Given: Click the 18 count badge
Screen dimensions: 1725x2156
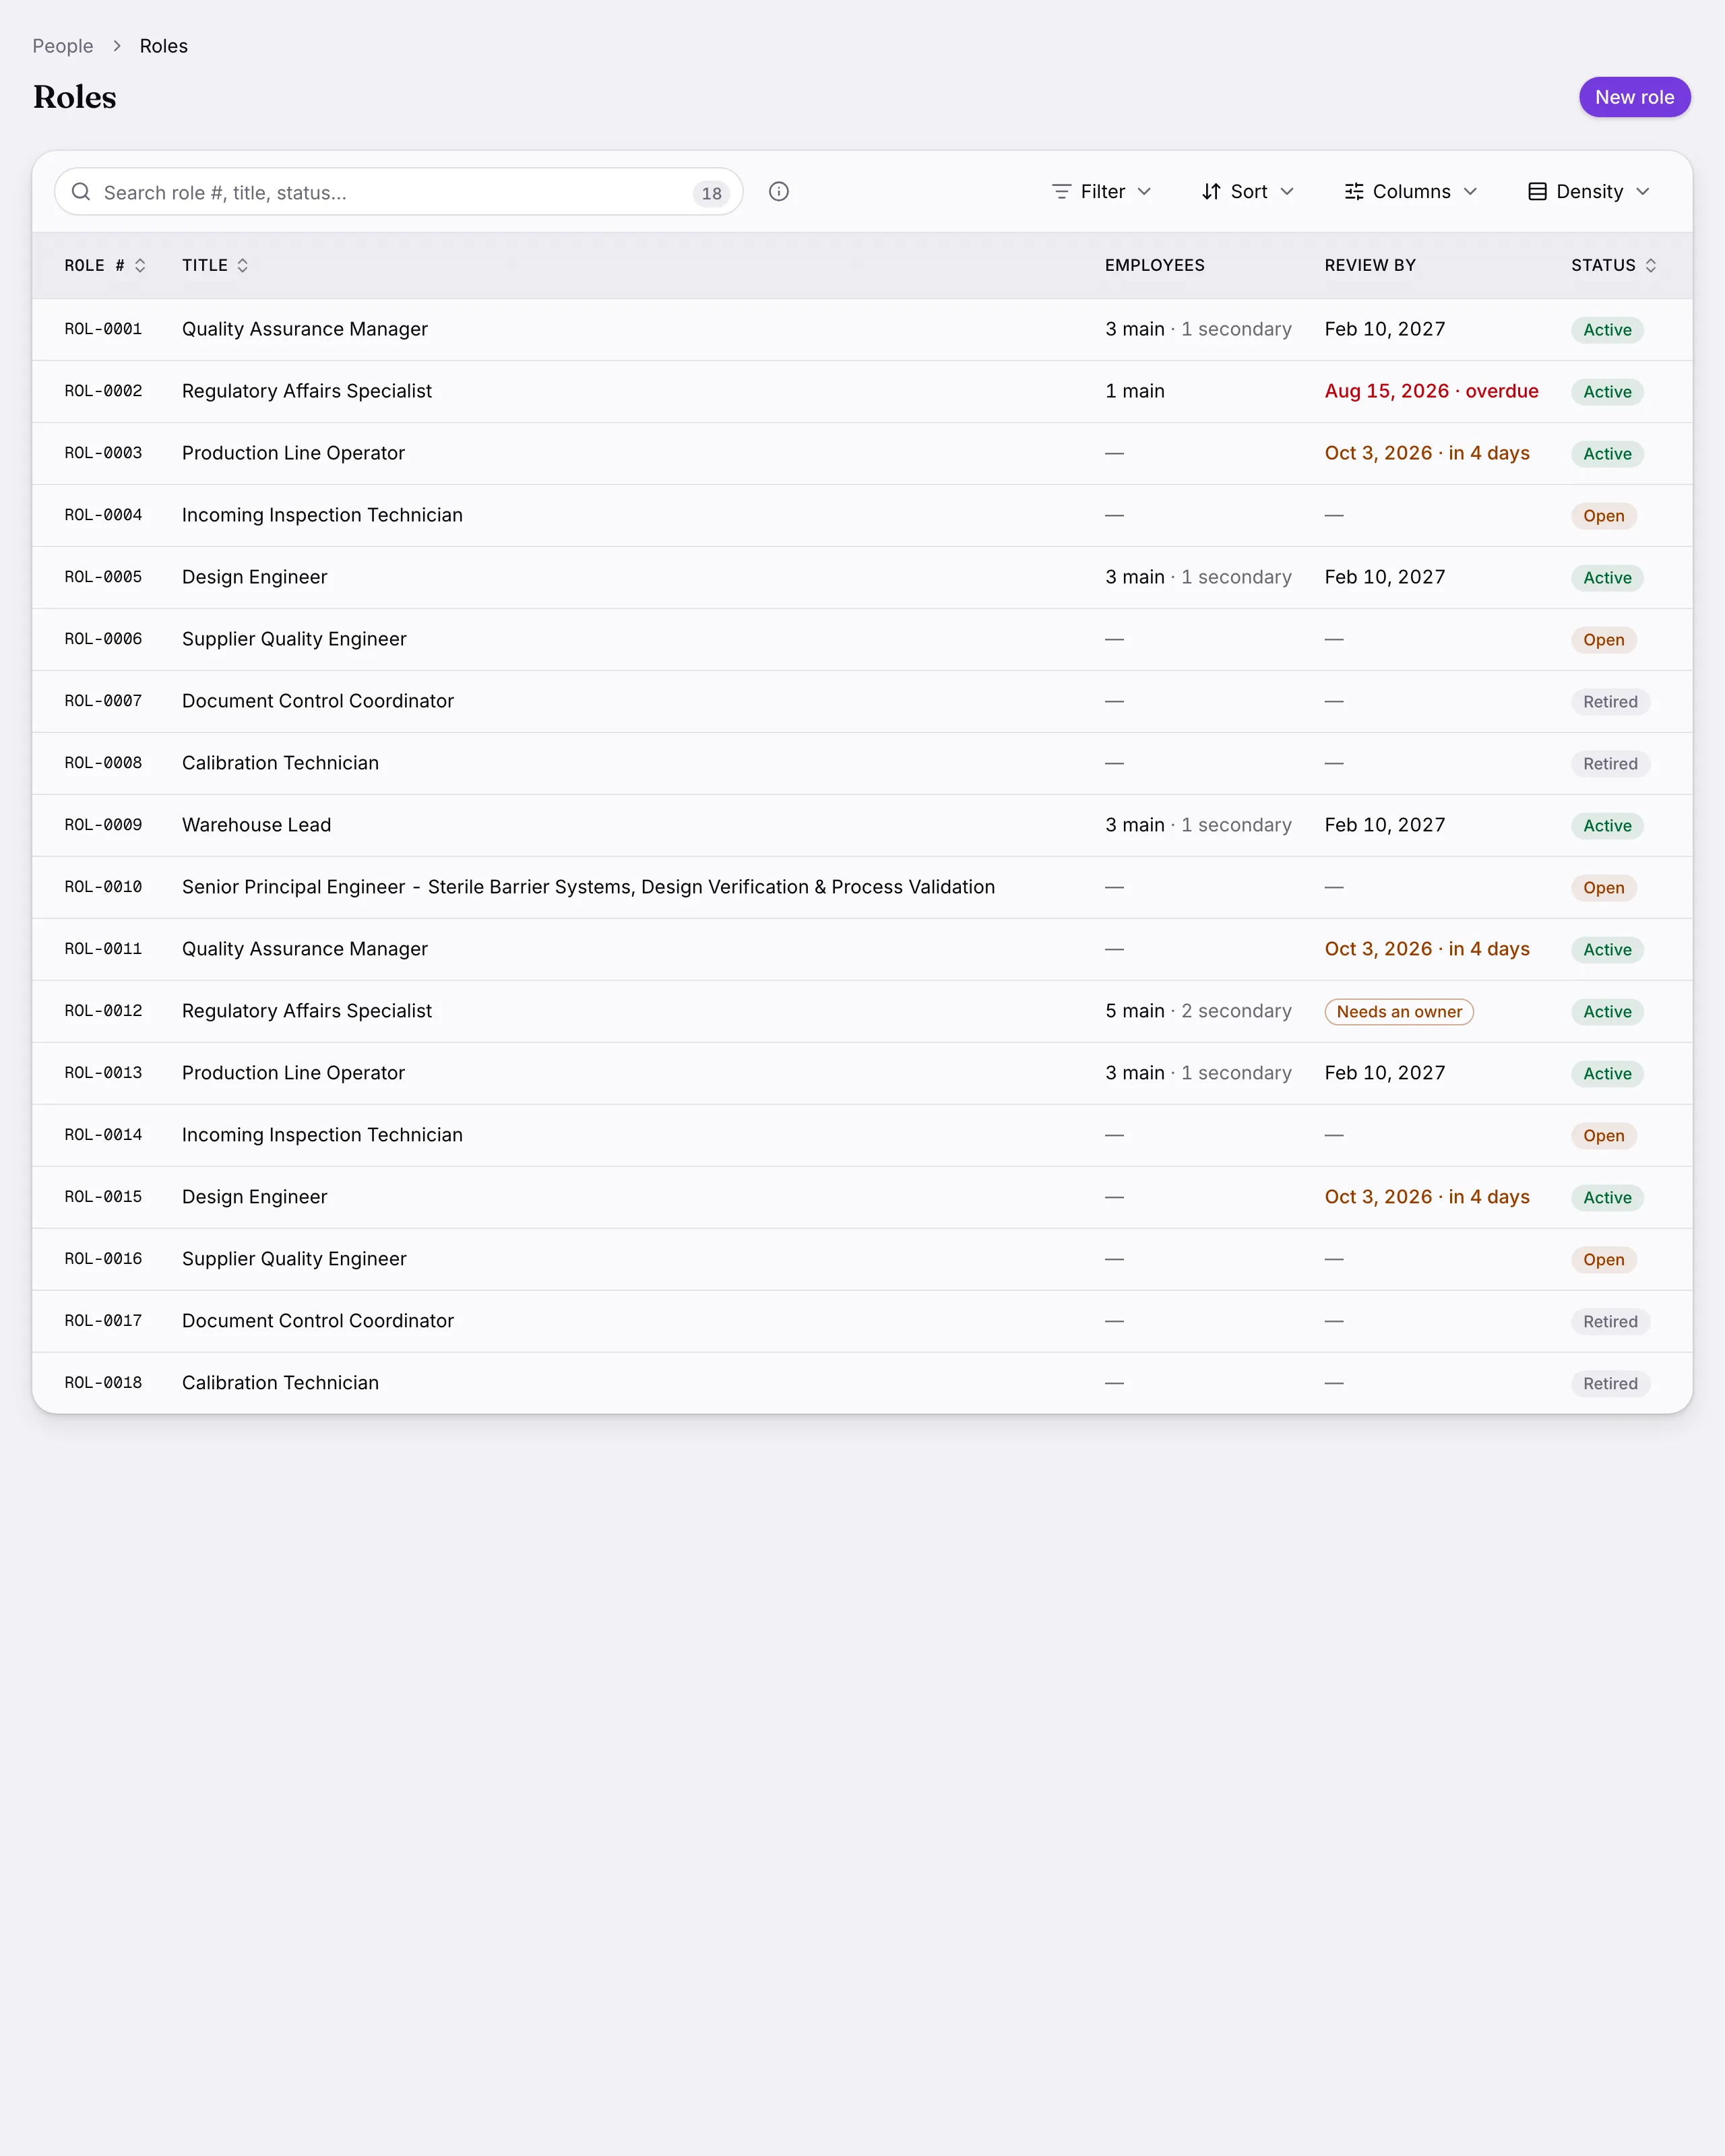Looking at the screenshot, I should [711, 194].
